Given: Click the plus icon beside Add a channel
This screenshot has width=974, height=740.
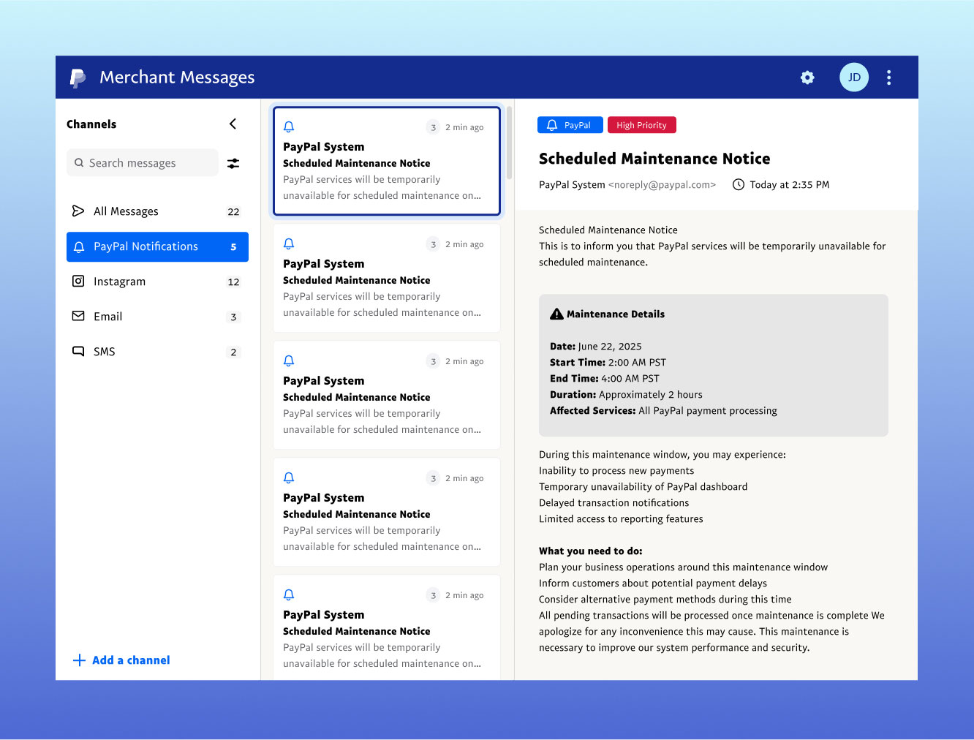Looking at the screenshot, I should coord(79,660).
